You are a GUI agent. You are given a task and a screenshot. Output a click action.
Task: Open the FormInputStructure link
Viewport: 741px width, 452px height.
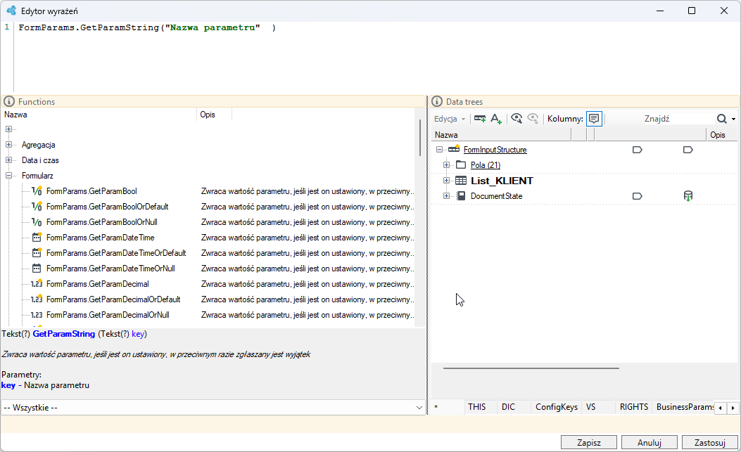(495, 150)
